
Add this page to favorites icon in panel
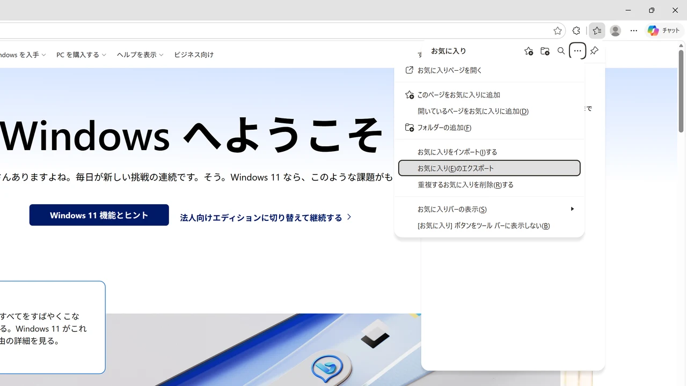pyautogui.click(x=529, y=51)
